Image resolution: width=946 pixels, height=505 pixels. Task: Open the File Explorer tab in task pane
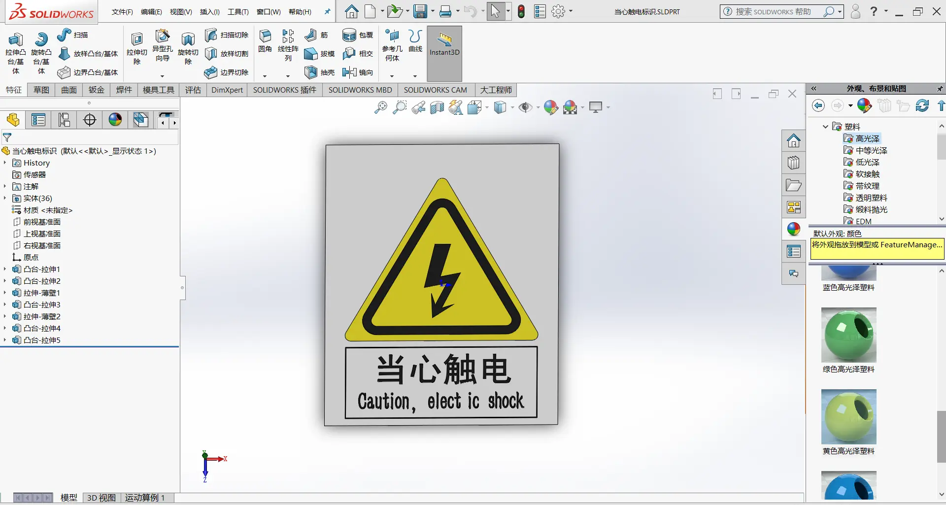[793, 185]
